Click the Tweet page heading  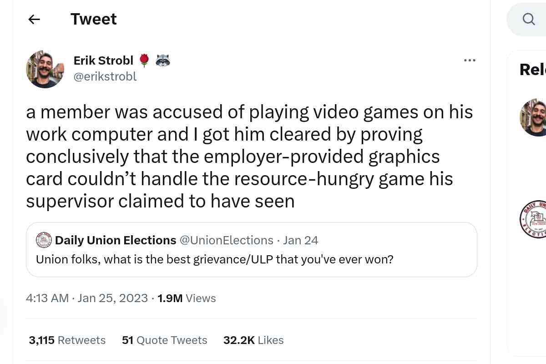[x=94, y=19]
